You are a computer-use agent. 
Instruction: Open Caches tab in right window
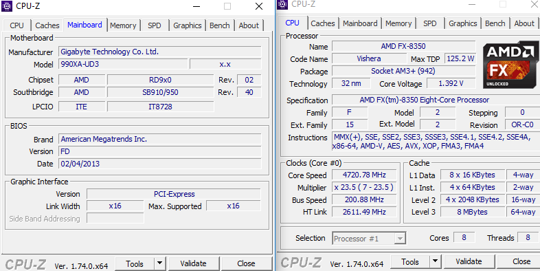pyautogui.click(x=323, y=23)
